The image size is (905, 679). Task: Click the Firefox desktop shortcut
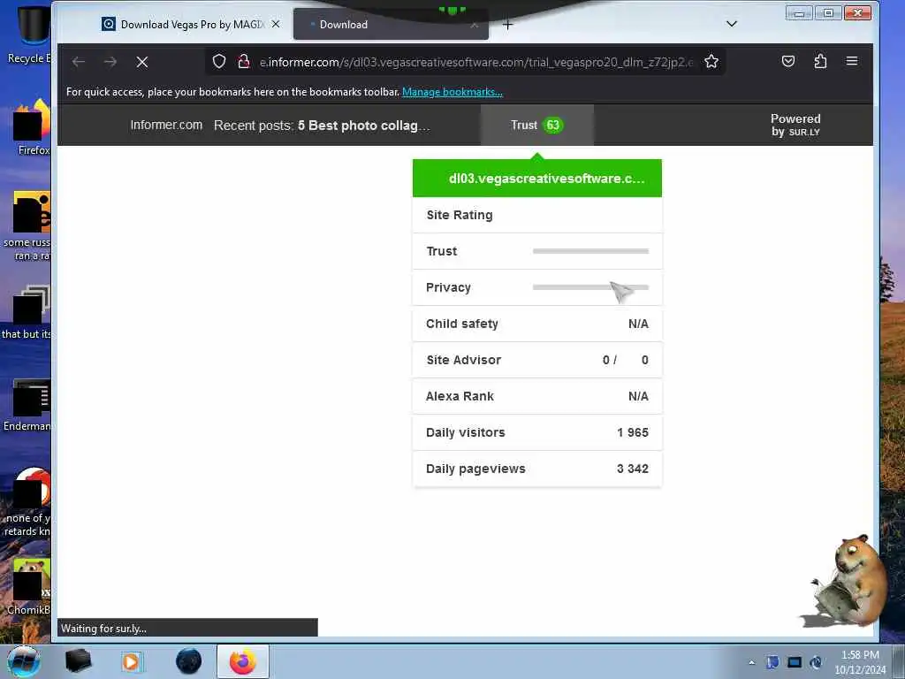[32, 127]
